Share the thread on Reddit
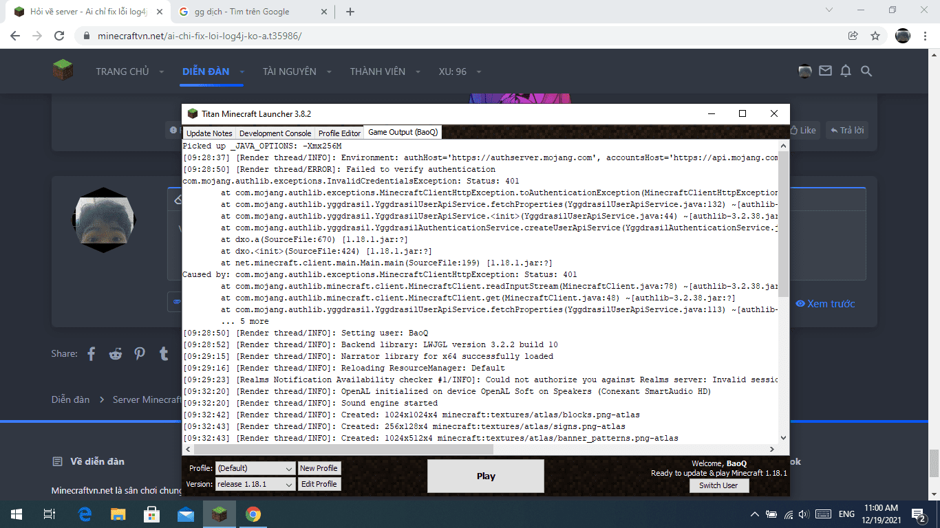The height and width of the screenshot is (528, 940). pyautogui.click(x=116, y=354)
